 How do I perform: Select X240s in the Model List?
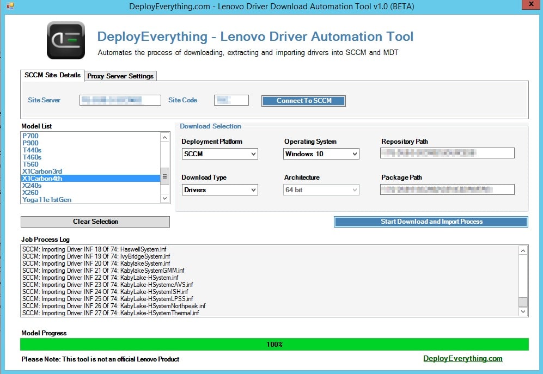click(x=91, y=186)
